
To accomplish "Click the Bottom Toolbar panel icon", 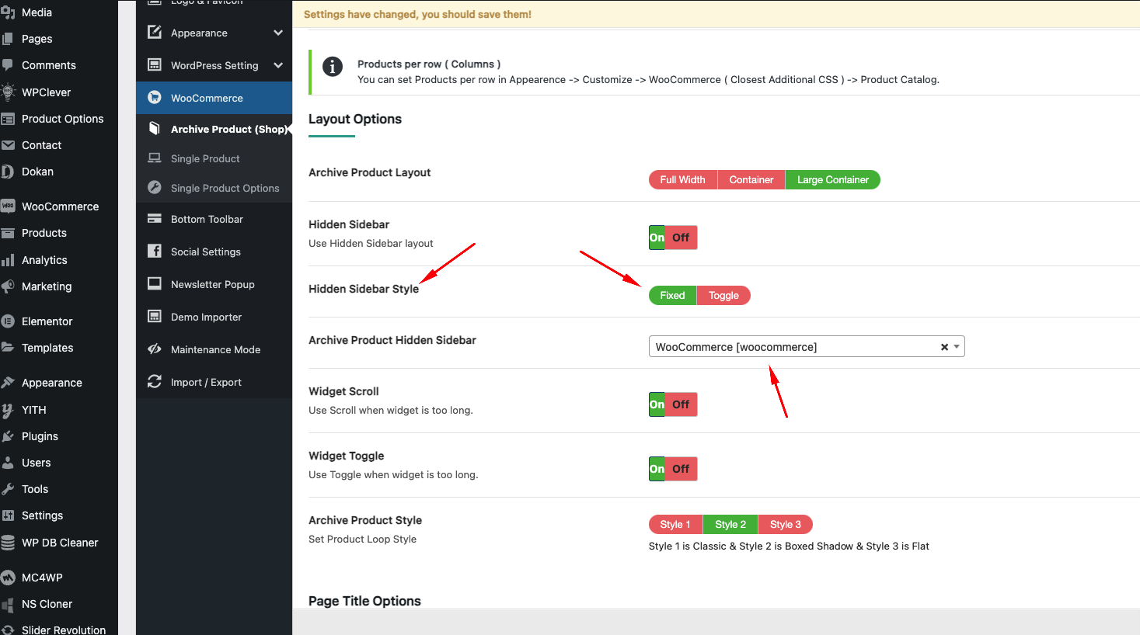I will 155,219.
